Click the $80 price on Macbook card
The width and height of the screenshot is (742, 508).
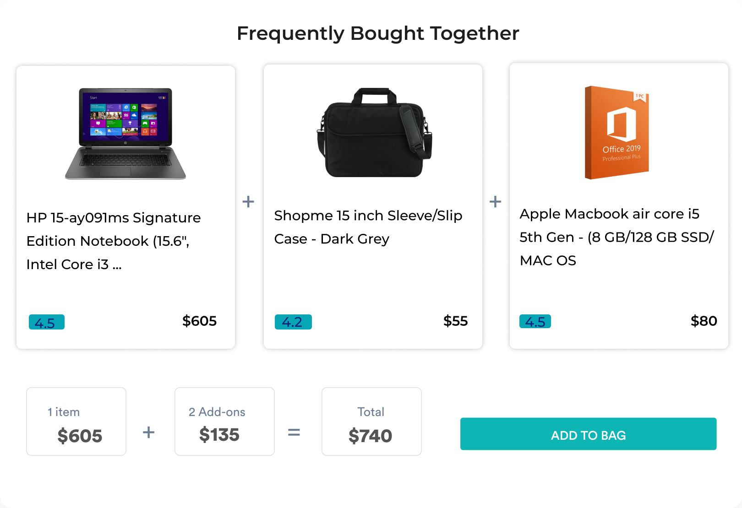(704, 321)
